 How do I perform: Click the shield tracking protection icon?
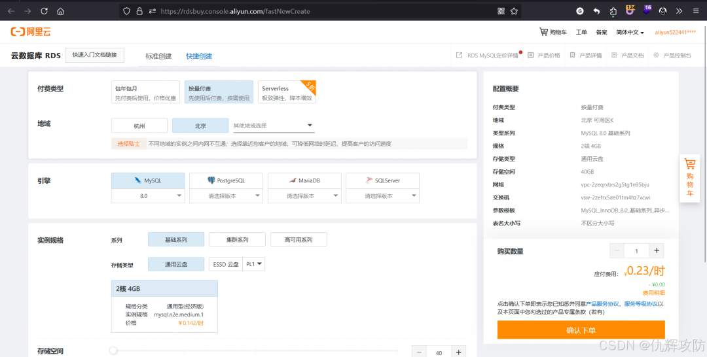pyautogui.click(x=127, y=11)
